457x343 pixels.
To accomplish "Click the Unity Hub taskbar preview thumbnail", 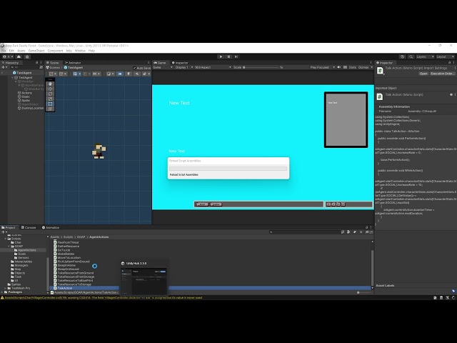I will (144, 281).
